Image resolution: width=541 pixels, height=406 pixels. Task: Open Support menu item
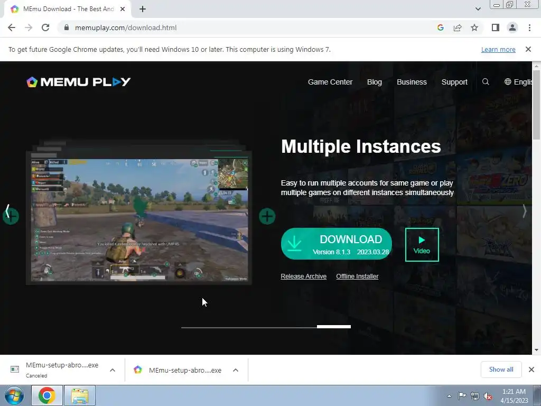click(x=454, y=82)
